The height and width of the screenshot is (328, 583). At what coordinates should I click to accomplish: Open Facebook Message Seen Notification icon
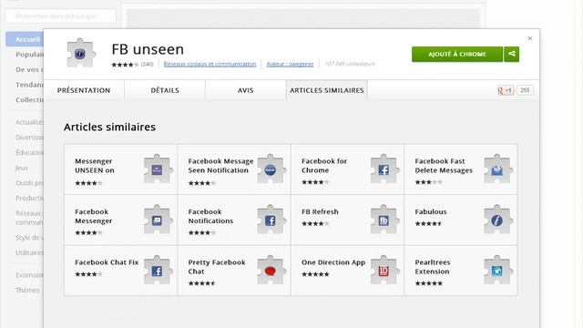pos(271,169)
